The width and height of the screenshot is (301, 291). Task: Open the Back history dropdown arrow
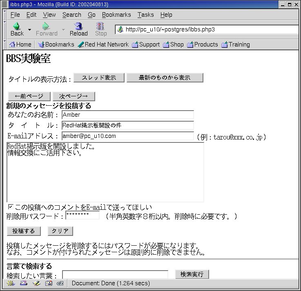pos(29,30)
